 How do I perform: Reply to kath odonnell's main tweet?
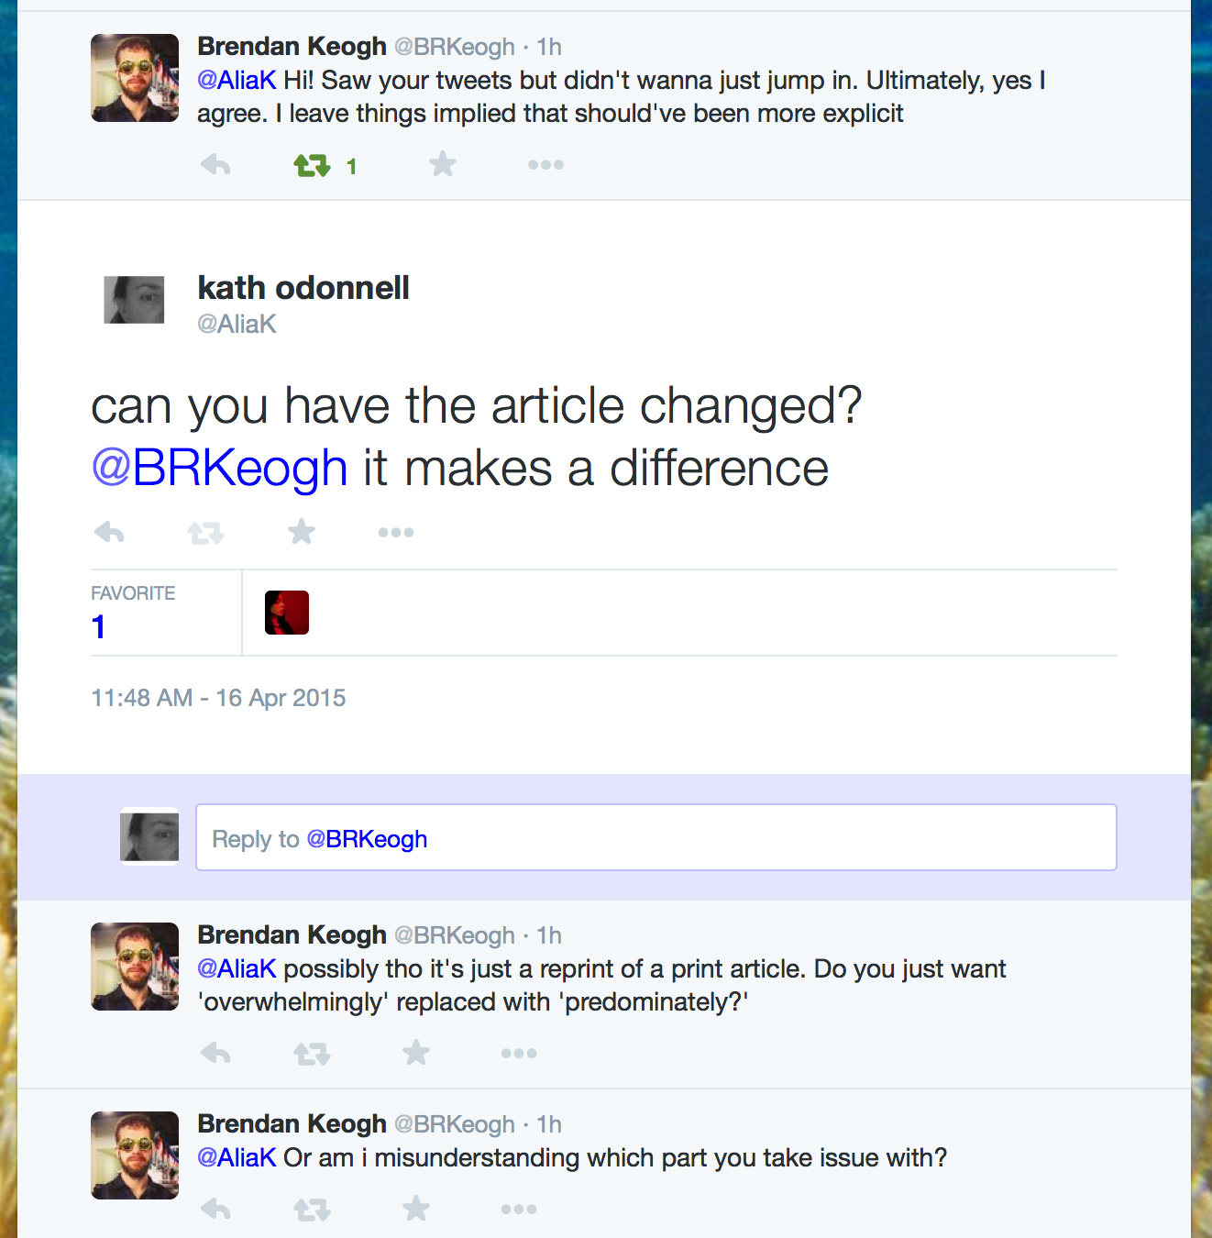[x=109, y=532]
